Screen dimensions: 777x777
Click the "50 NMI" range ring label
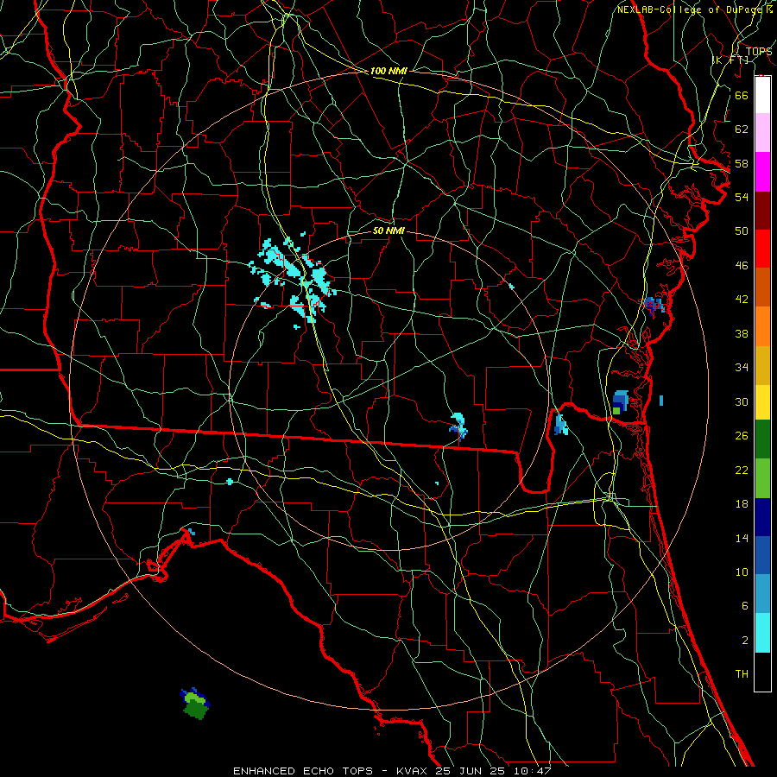tap(388, 231)
